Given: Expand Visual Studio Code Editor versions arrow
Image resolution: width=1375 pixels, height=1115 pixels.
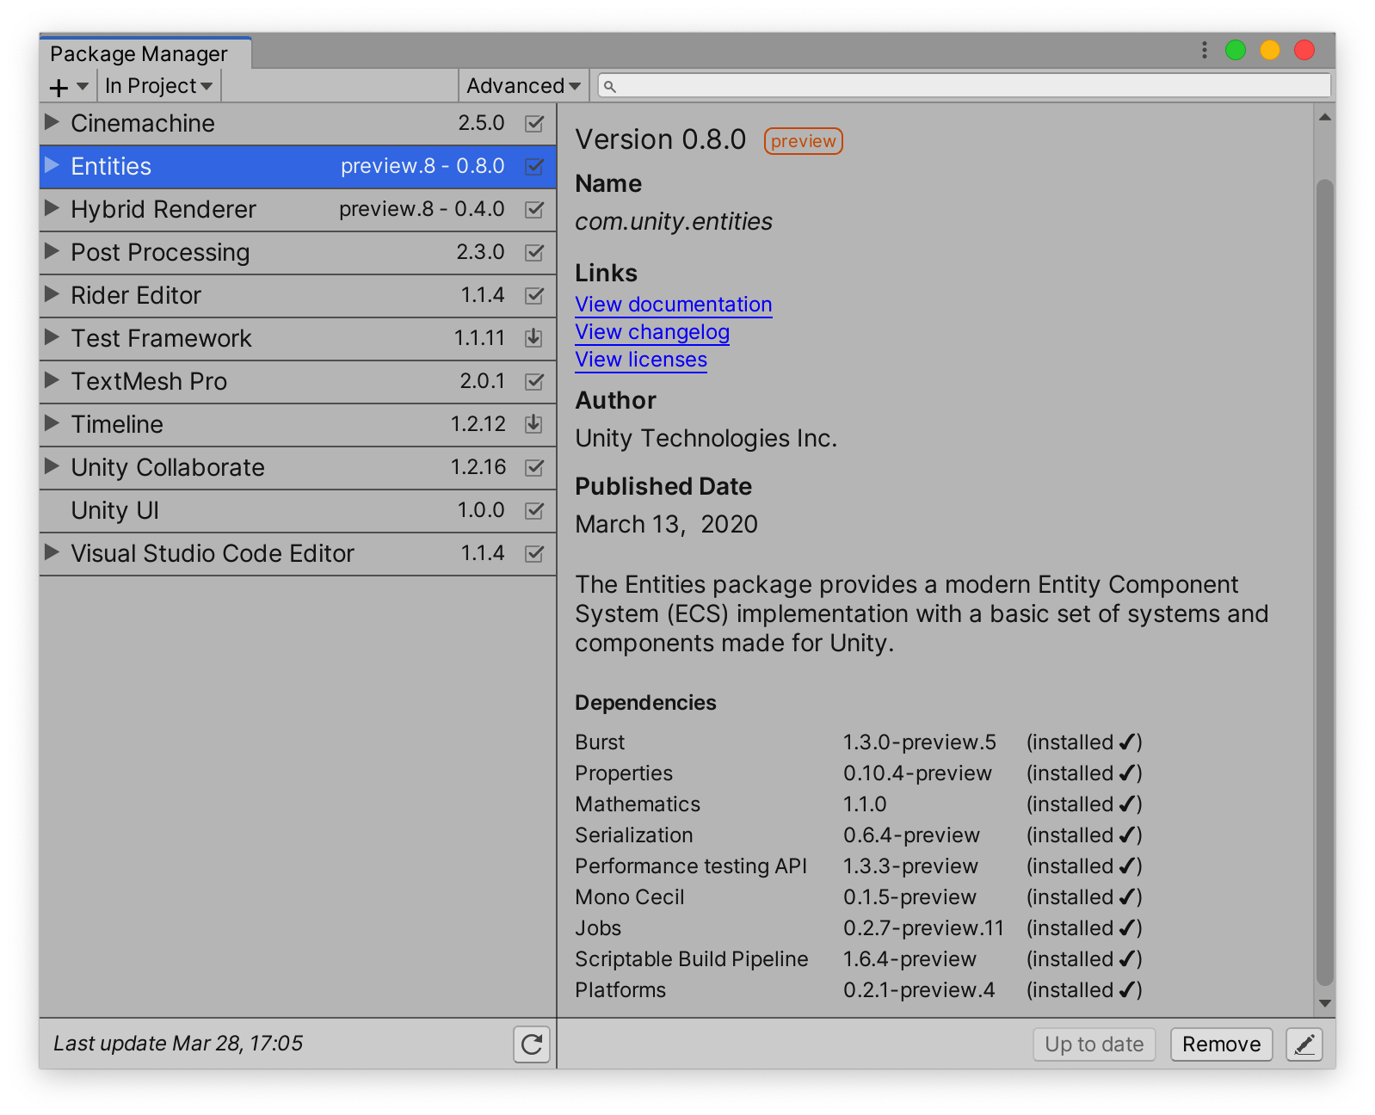Looking at the screenshot, I should click(52, 551).
